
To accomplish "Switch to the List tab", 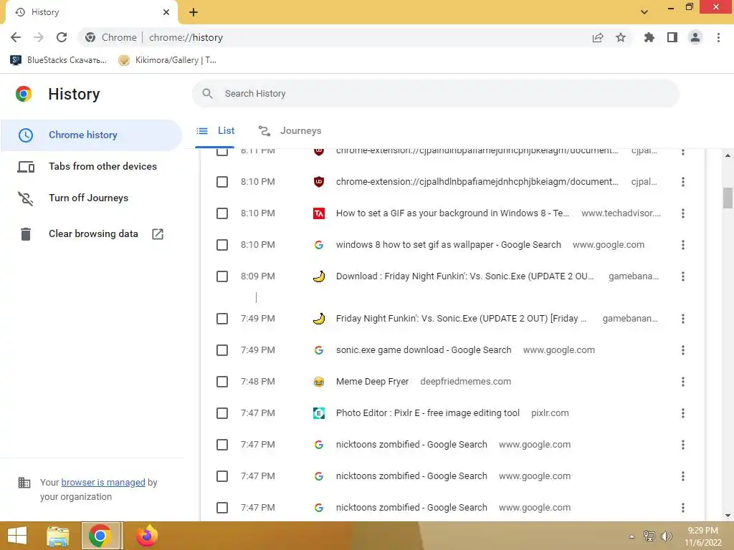I will 215,131.
